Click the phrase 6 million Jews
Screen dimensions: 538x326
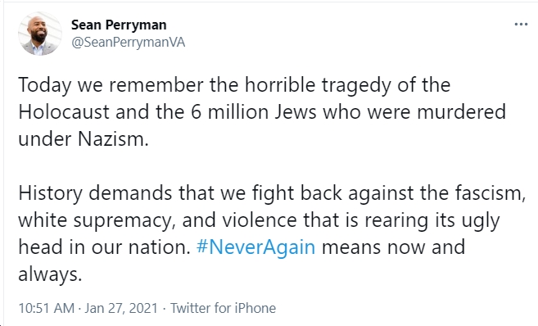pos(253,112)
